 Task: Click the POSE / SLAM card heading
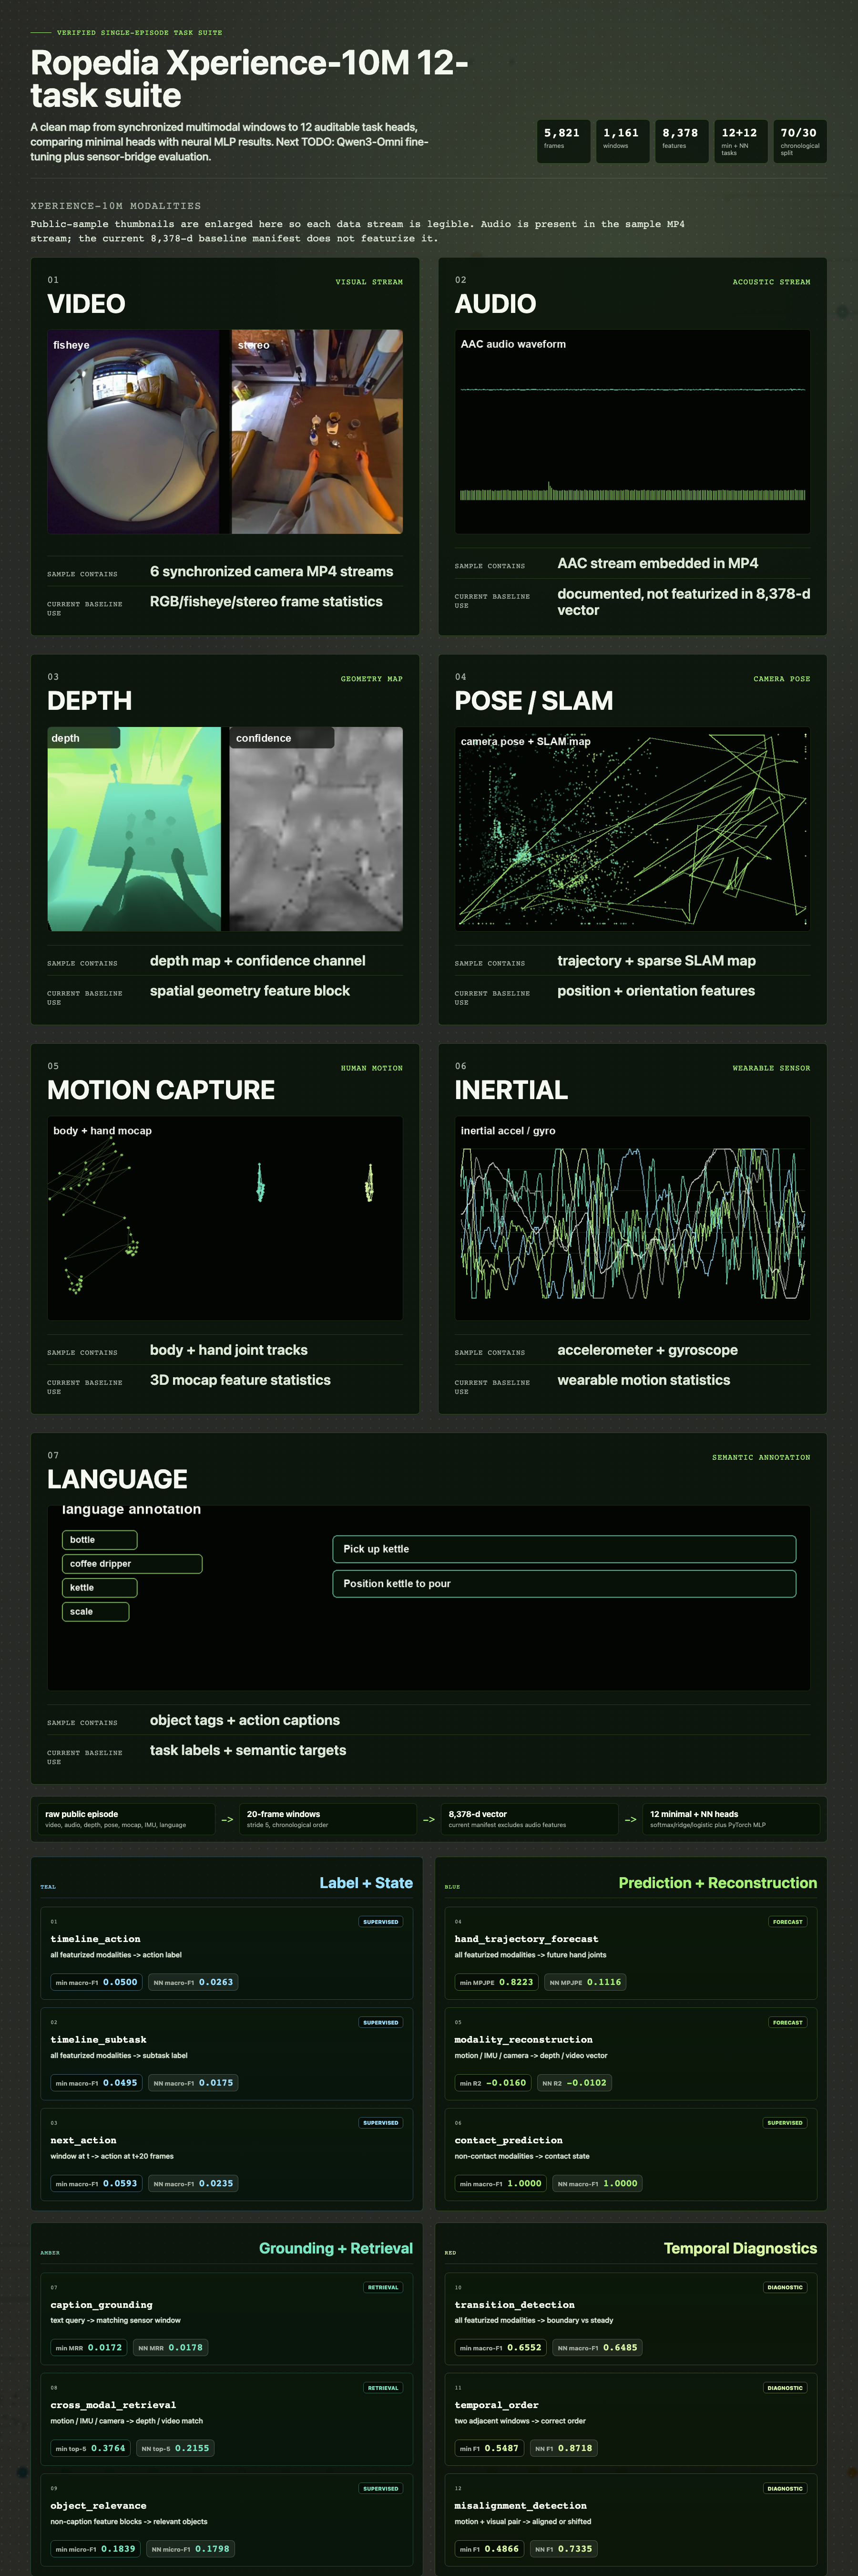534,701
